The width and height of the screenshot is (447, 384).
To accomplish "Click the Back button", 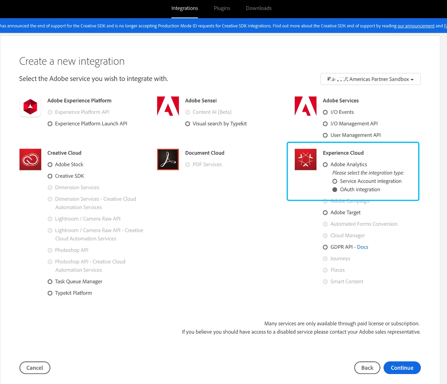I will pos(367,368).
